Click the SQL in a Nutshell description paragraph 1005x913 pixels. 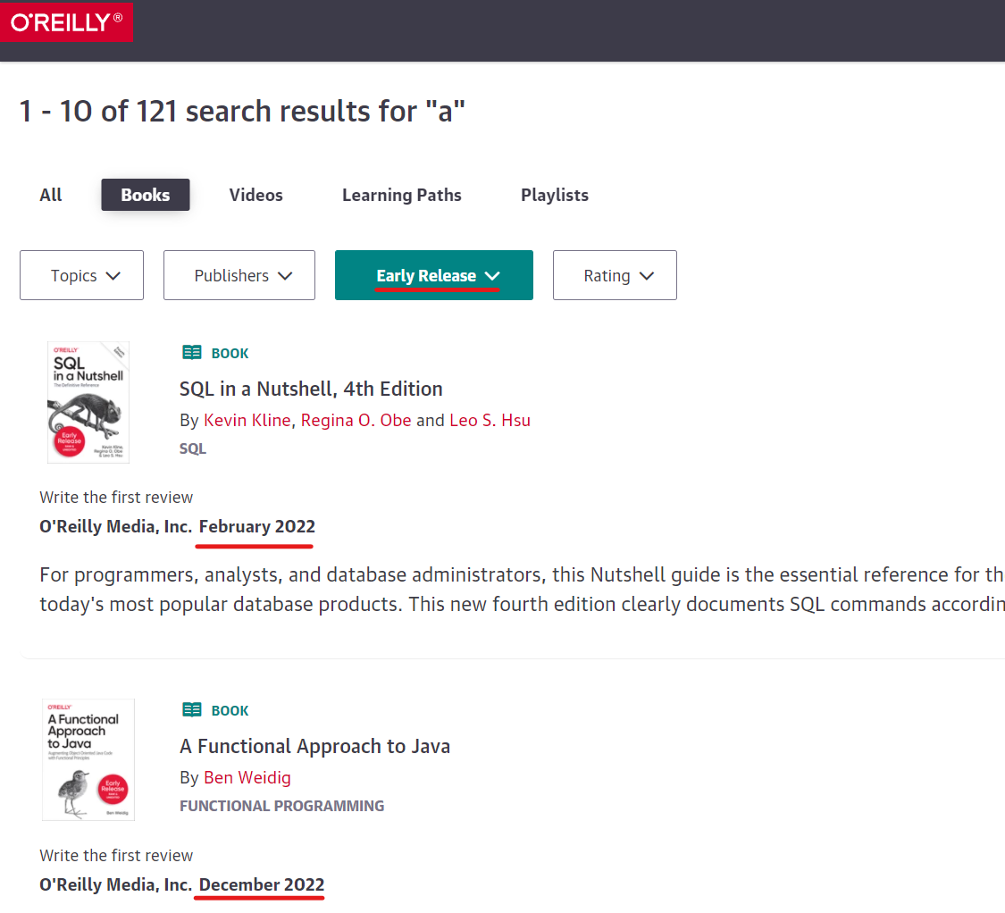click(522, 590)
